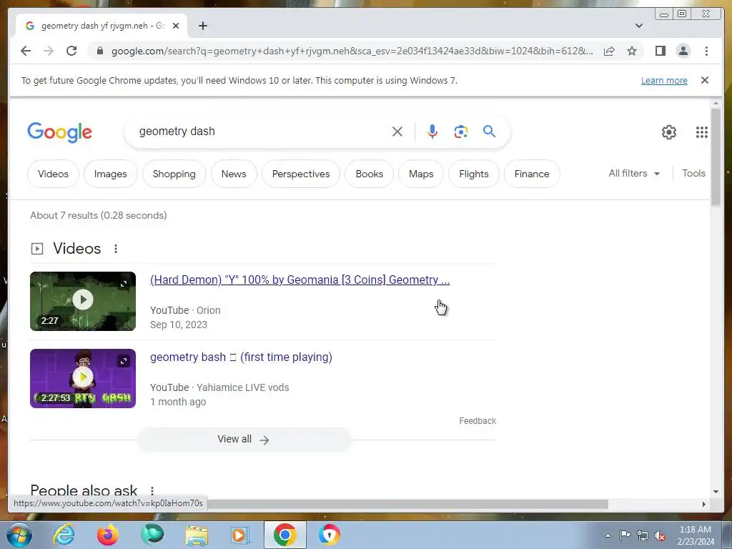Go to Google homepage via logo
The height and width of the screenshot is (549, 732).
(x=60, y=132)
